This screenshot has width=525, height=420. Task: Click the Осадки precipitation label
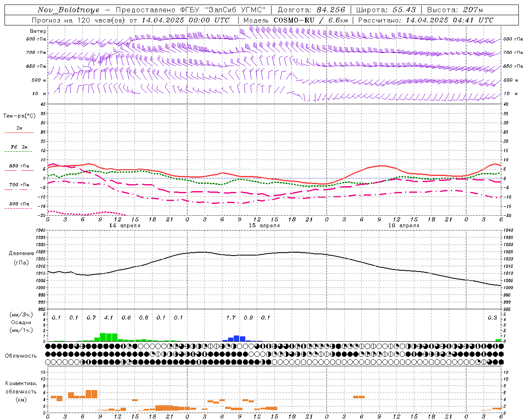[x=21, y=322]
